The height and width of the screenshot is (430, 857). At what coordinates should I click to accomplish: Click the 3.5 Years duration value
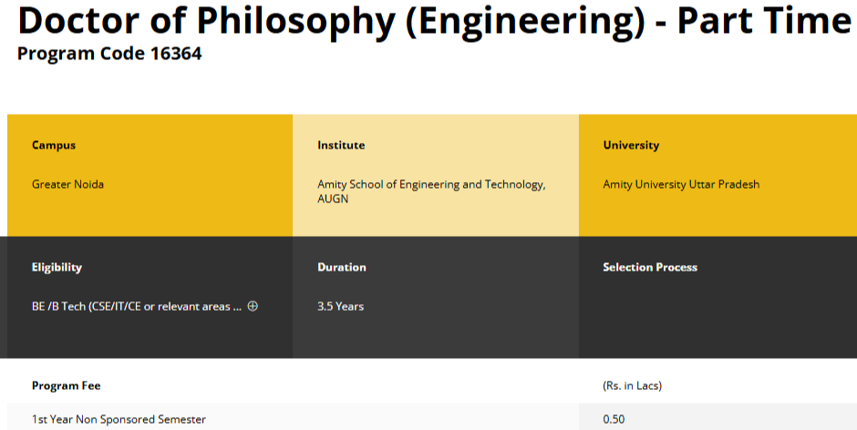(340, 306)
